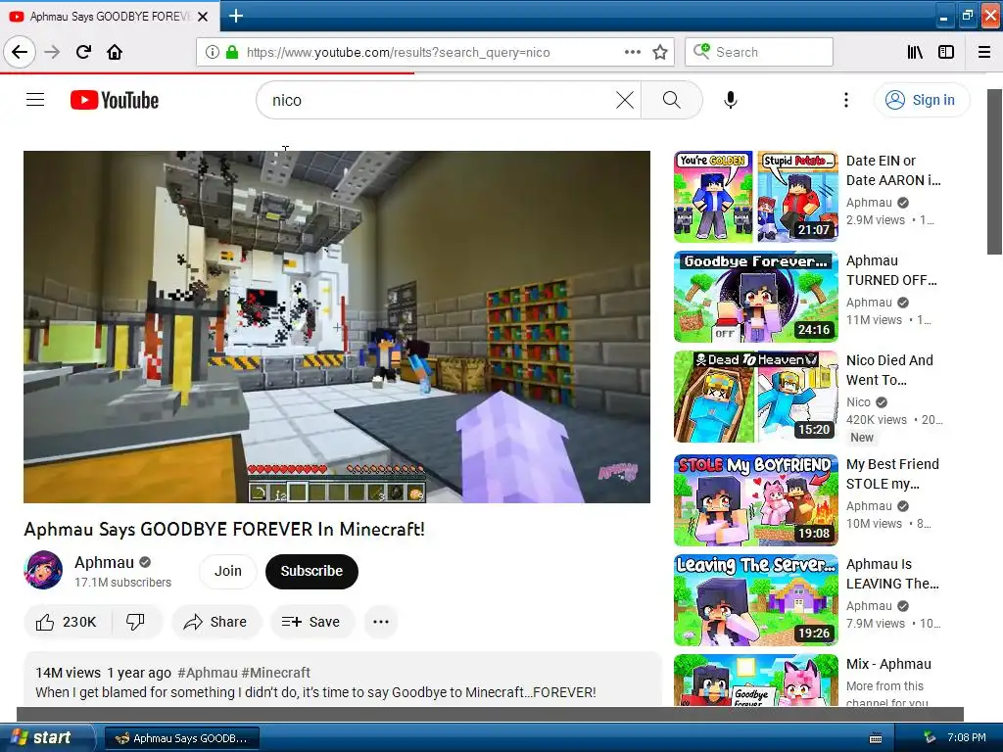Click the taskbar clock 7:08 PM

tap(967, 737)
